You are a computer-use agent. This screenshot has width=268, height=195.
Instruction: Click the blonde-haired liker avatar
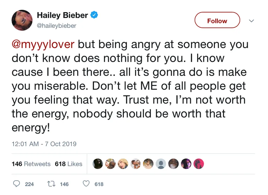click(x=123, y=164)
